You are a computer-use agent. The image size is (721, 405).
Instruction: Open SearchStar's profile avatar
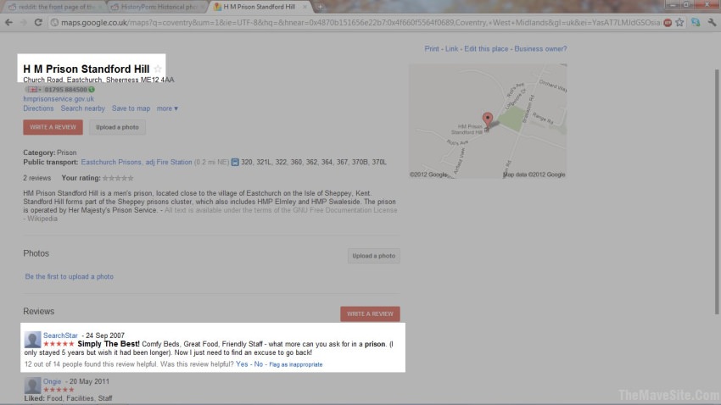click(x=32, y=340)
